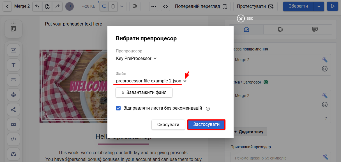Open the styles tab in right panel

[281, 29]
